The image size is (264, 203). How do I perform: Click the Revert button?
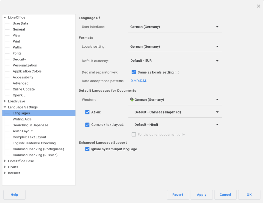pyautogui.click(x=178, y=195)
